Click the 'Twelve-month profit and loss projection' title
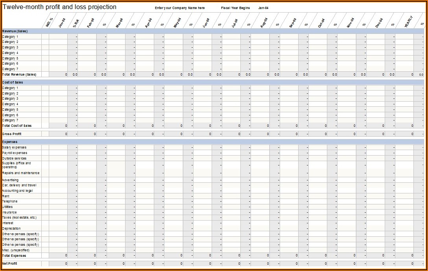This screenshot has height=271, width=428. pos(59,7)
